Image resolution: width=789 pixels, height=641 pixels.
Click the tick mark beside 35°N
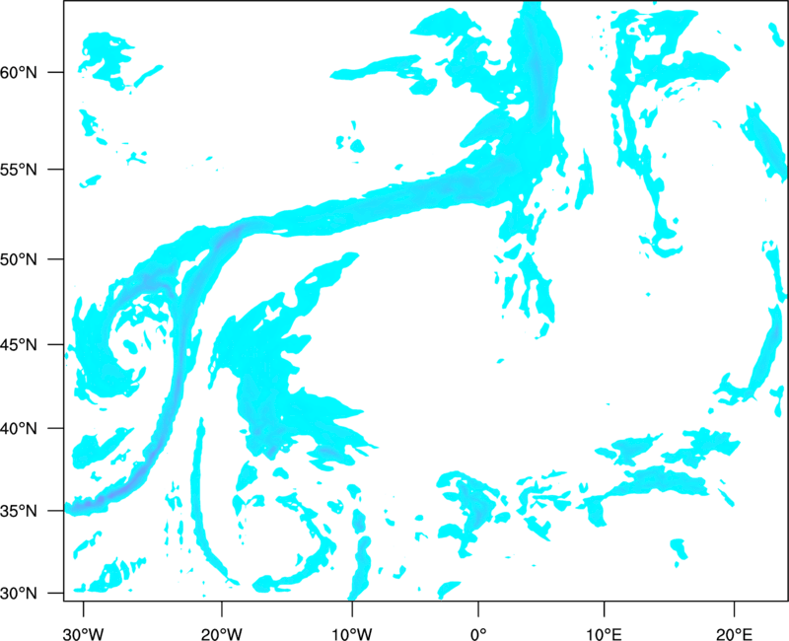coord(56,511)
